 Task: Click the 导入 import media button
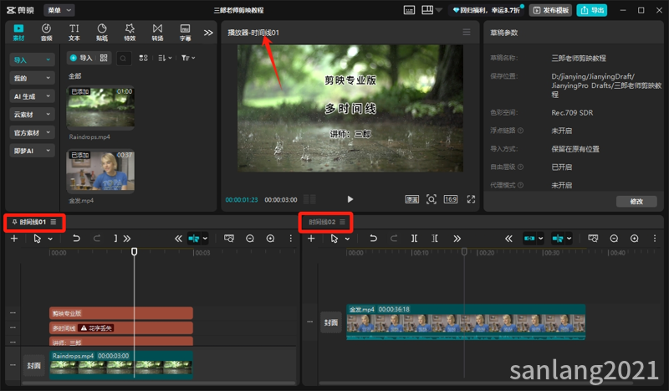click(81, 58)
